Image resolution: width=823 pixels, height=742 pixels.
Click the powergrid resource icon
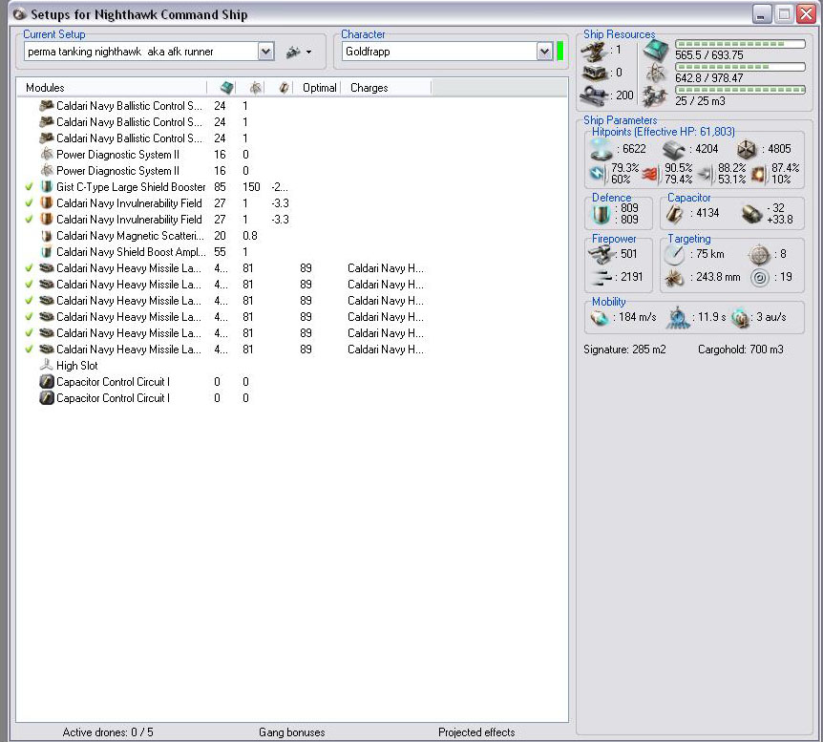[x=656, y=73]
